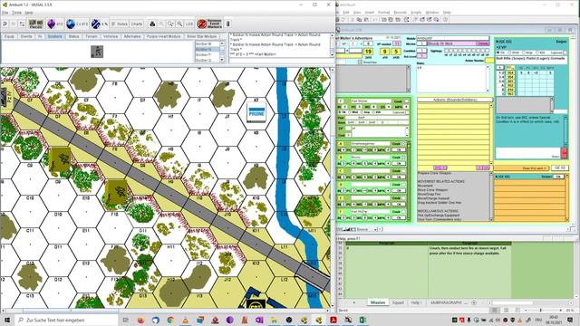Switch to the Status tab
The width and height of the screenshot is (580, 326).
pyautogui.click(x=74, y=36)
